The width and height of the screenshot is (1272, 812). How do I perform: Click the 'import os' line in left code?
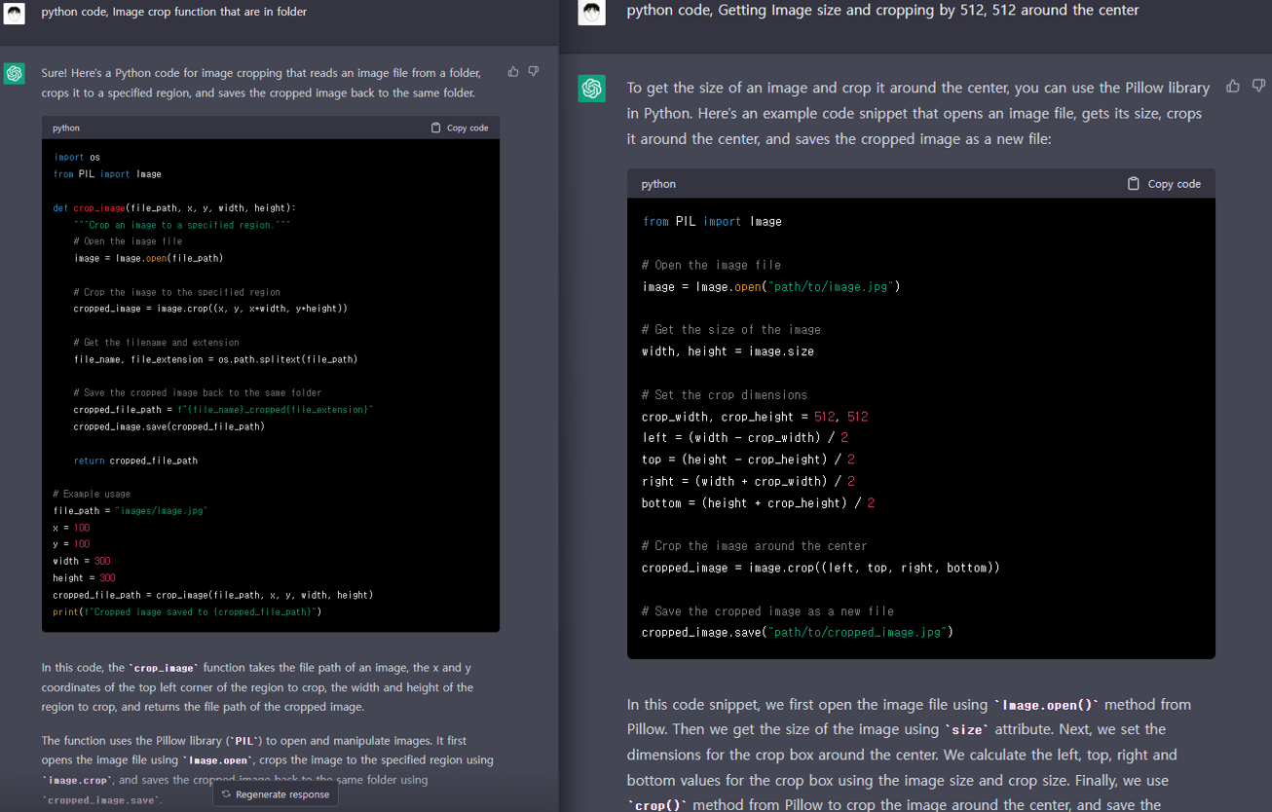tap(77, 157)
